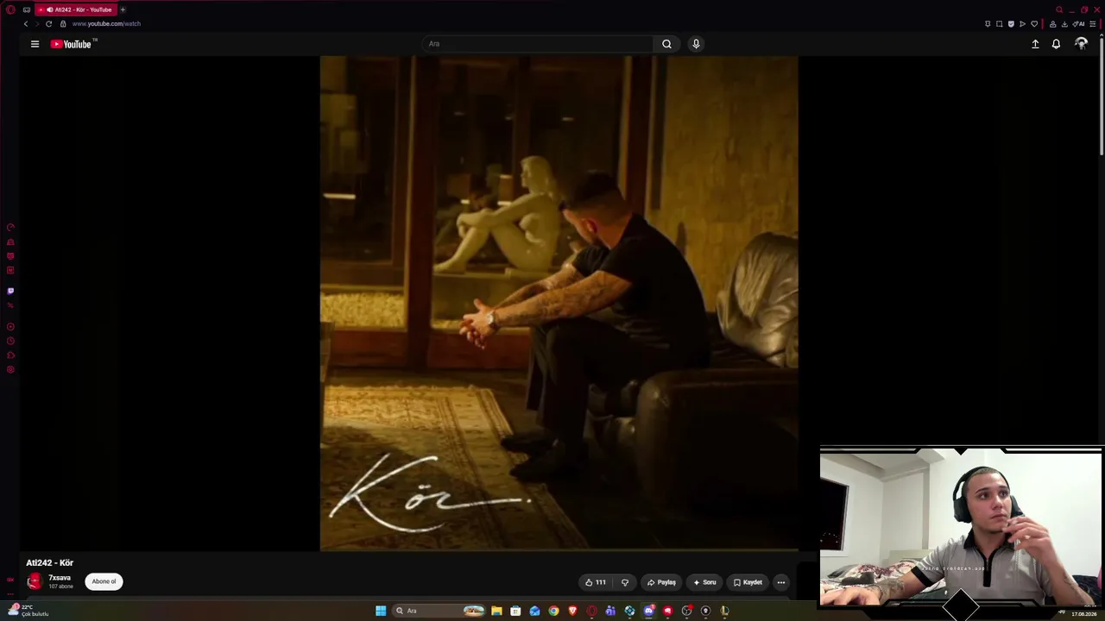The height and width of the screenshot is (621, 1105).
Task: Click the Windows taskbar search box
Action: click(439, 611)
